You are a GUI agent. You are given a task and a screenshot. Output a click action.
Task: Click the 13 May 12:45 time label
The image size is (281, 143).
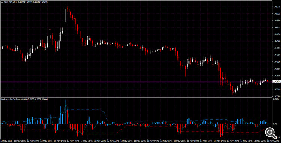pyautogui.click(x=206, y=141)
